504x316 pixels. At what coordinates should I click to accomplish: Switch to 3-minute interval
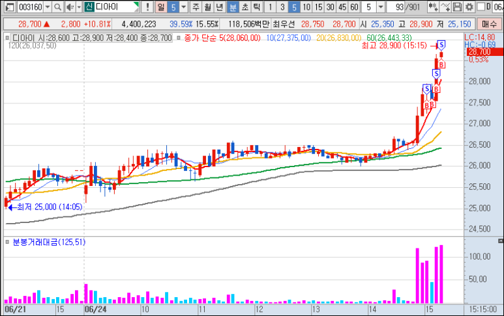[x=282, y=7]
